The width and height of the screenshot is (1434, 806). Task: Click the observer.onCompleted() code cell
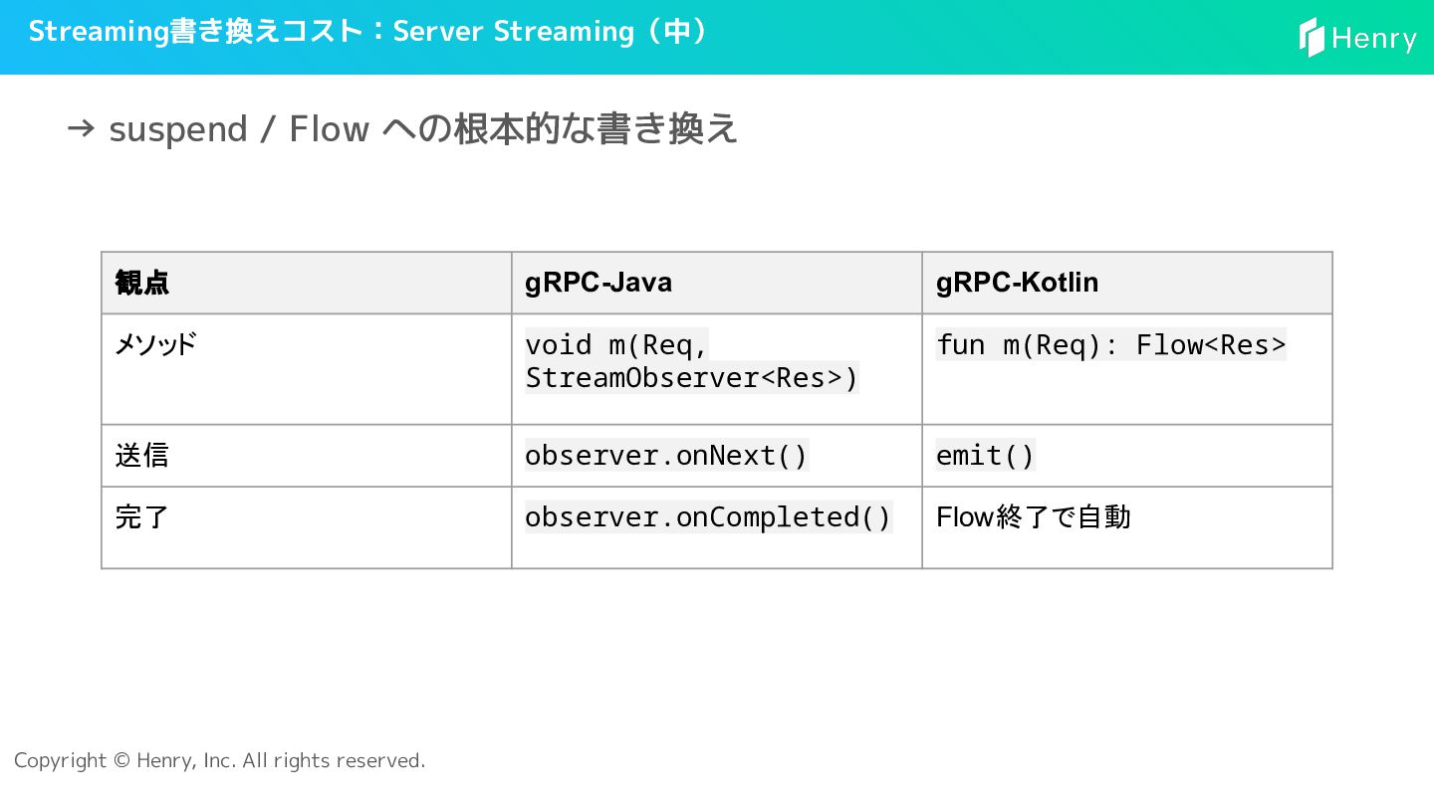pos(708,517)
